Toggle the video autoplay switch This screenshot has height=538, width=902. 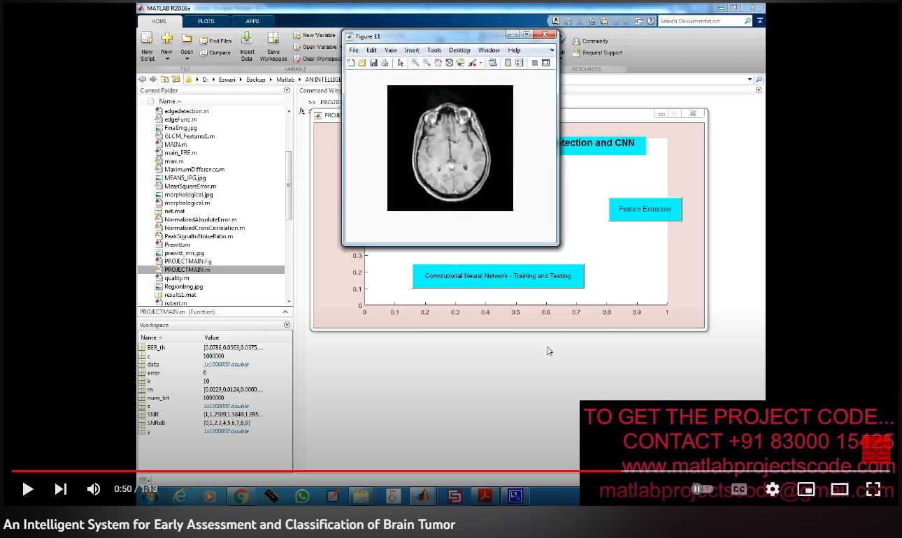click(x=702, y=489)
